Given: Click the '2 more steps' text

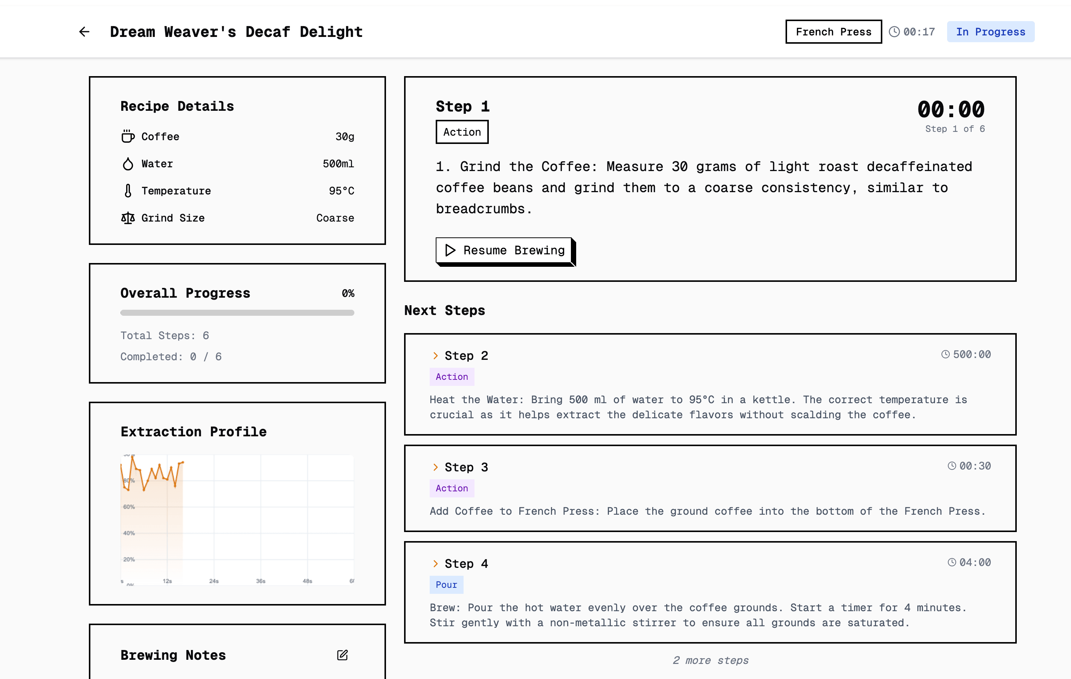Looking at the screenshot, I should pos(710,660).
